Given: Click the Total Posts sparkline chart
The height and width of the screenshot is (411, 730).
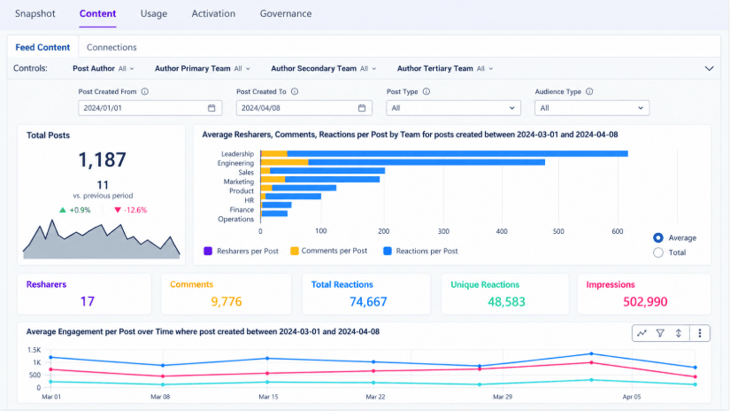Looking at the screenshot, I should [x=102, y=239].
